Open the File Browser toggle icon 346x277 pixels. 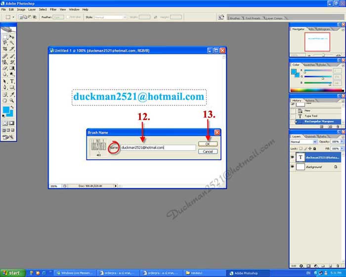click(x=221, y=17)
